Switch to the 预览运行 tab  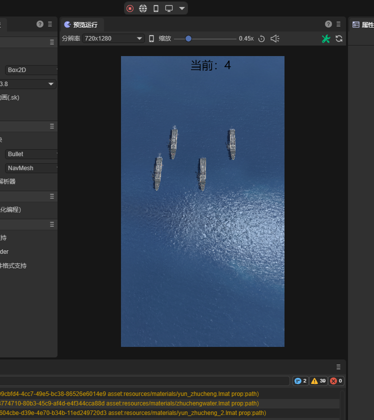click(x=81, y=25)
